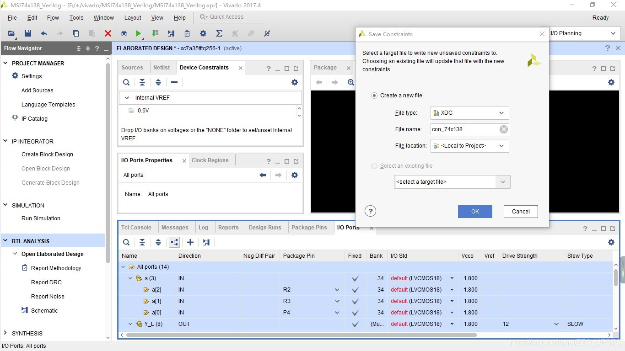Toggle group by interface icon in I/O Ports
Viewport: 625px width, 351px height.
click(x=174, y=242)
